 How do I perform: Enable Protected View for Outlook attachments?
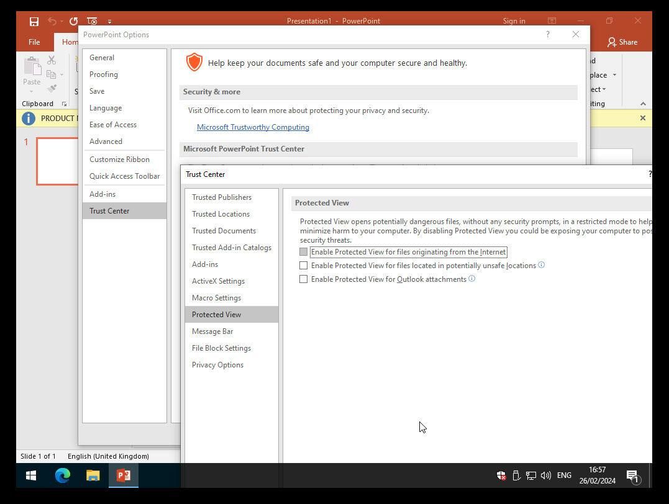(303, 279)
